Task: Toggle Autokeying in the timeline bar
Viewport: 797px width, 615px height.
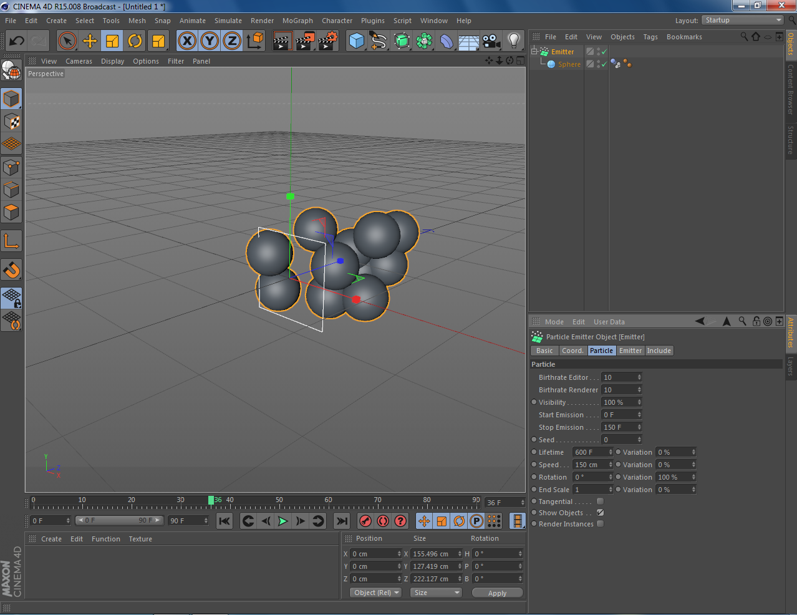Action: click(383, 521)
